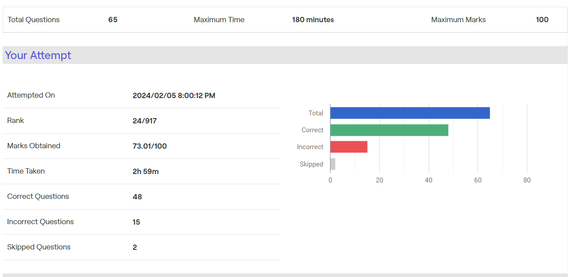This screenshot has height=277, width=568.
Task: Select the red Incorrect bar in chart
Action: point(349,147)
